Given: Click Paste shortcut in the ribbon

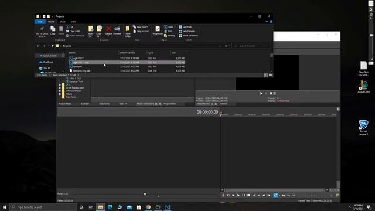Looking at the screenshot, I should click(75, 36).
